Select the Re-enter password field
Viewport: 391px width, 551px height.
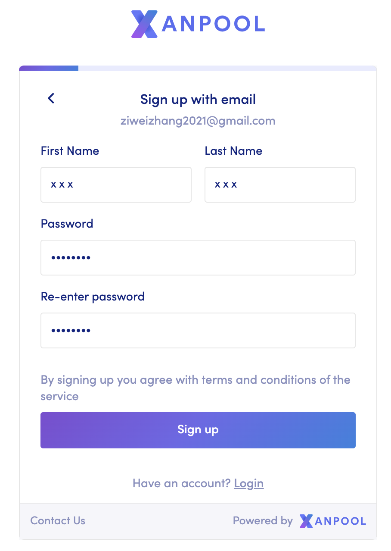[x=198, y=331]
